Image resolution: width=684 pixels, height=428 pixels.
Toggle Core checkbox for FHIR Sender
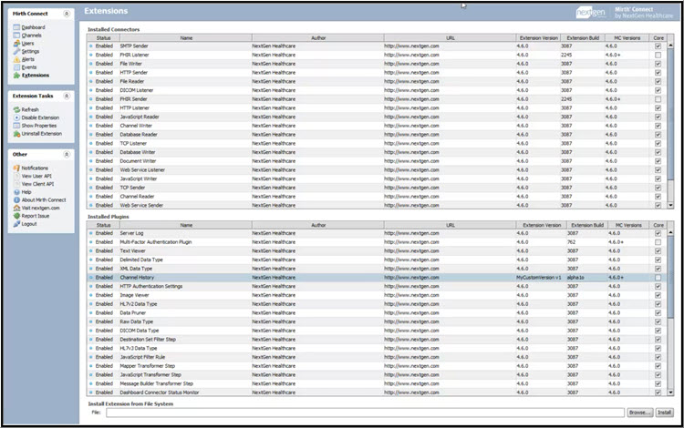(x=658, y=99)
